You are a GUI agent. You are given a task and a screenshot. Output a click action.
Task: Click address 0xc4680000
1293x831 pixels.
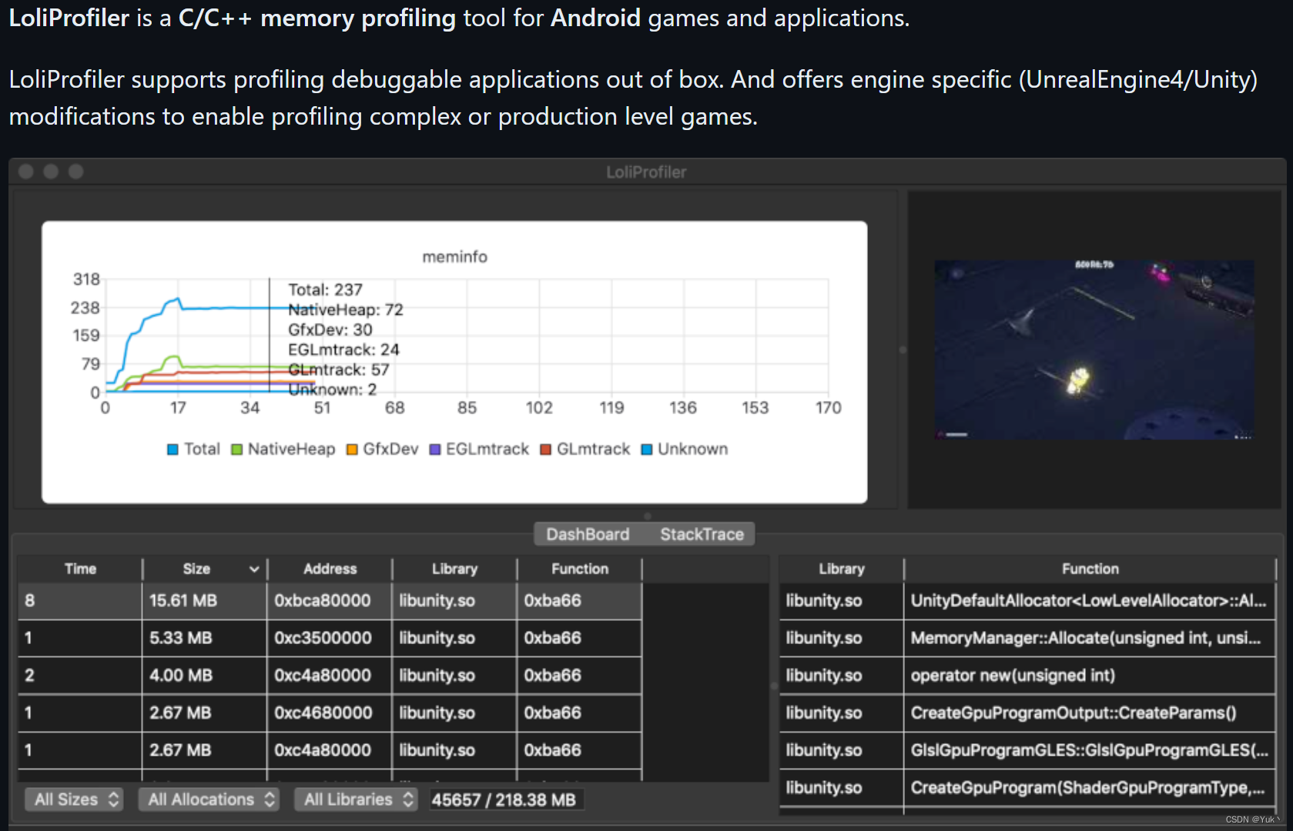[x=330, y=713]
